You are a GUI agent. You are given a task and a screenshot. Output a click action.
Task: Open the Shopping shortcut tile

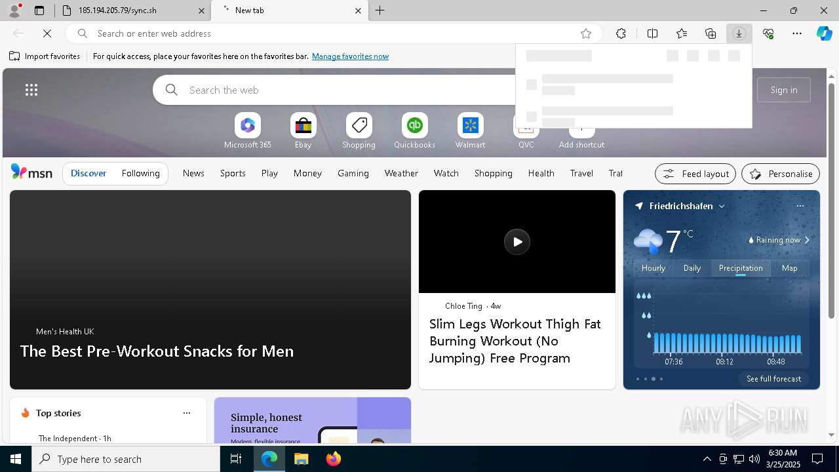359,131
